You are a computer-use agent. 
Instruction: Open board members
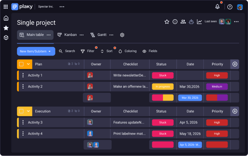183,22
